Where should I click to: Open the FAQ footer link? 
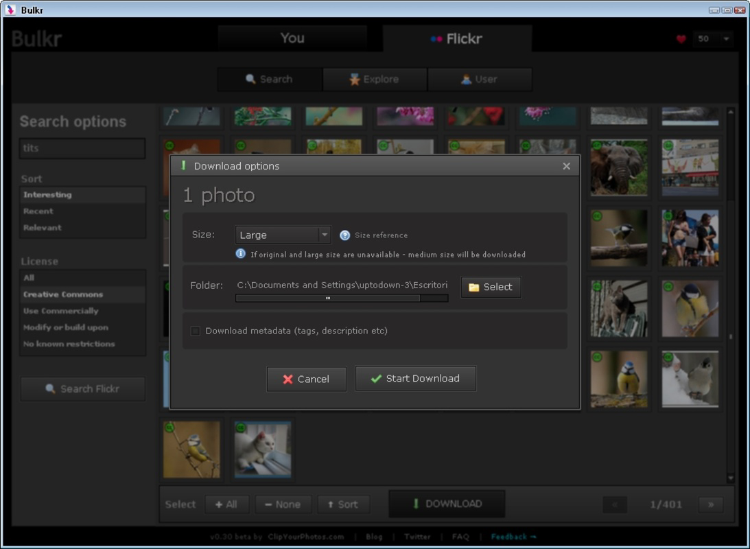[460, 537]
